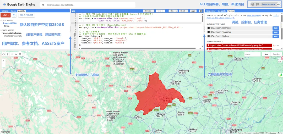Click the Reset button
Screen dimensions: 283x134
182,11
